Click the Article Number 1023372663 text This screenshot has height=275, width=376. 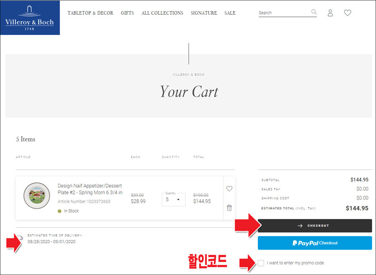pyautogui.click(x=84, y=201)
